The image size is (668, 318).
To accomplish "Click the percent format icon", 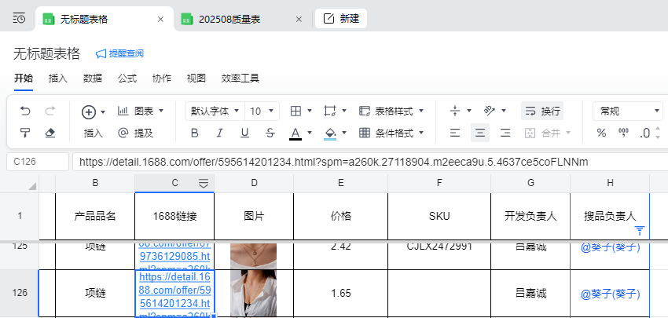I will pyautogui.click(x=601, y=133).
